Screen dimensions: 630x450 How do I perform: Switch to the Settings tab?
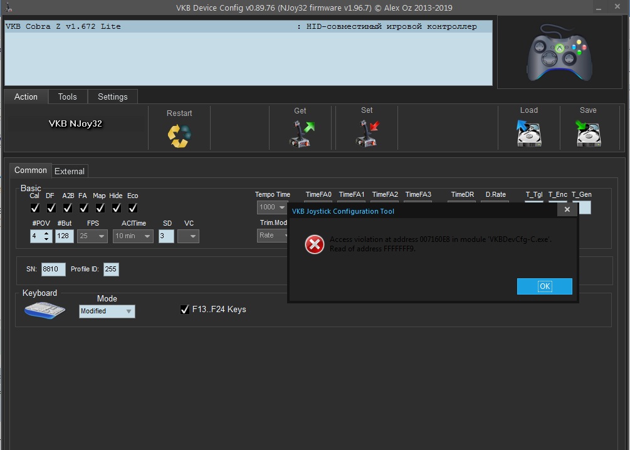(112, 97)
